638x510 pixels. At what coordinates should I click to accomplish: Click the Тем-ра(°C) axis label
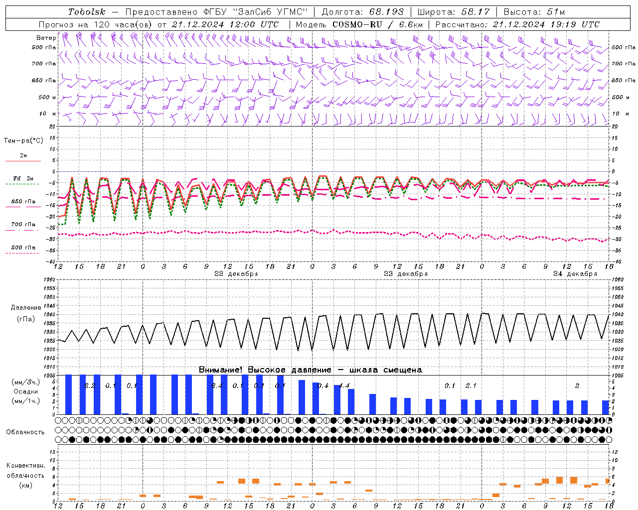pyautogui.click(x=23, y=141)
